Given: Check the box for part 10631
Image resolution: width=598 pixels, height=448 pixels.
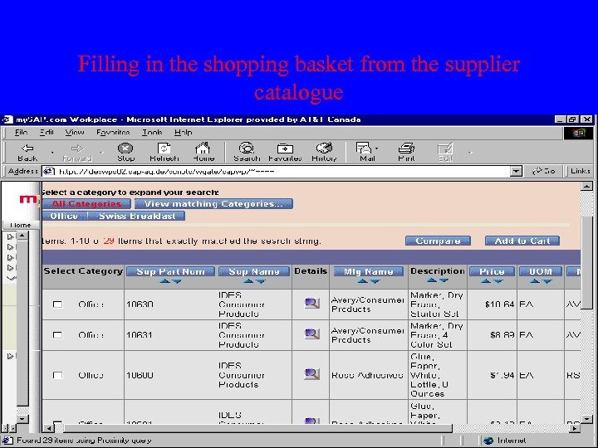Looking at the screenshot, I should pyautogui.click(x=57, y=335).
